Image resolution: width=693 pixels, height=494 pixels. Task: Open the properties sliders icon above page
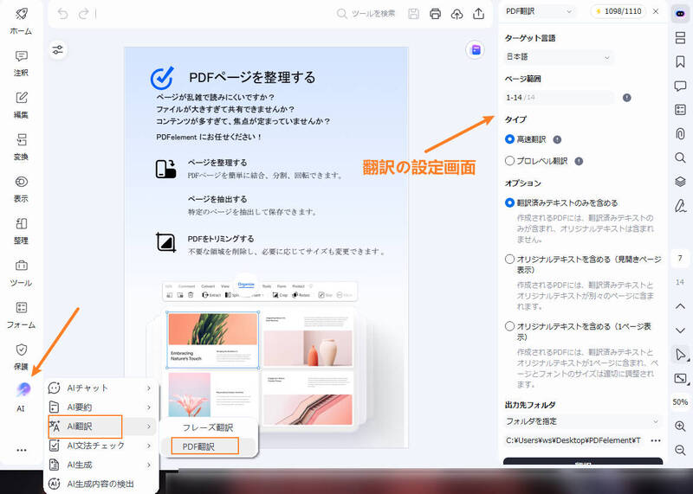pos(58,49)
